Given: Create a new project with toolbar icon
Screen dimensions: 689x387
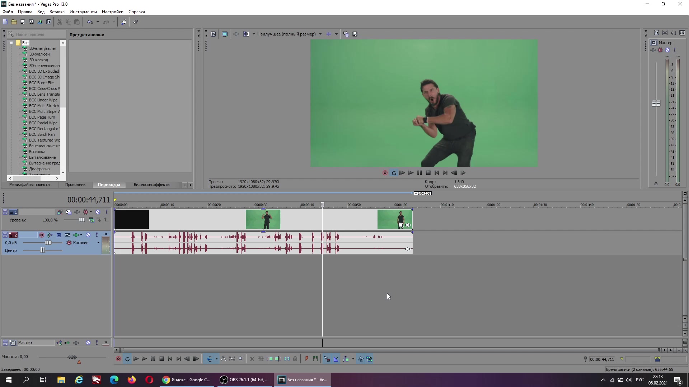Looking at the screenshot, I should pos(5,22).
